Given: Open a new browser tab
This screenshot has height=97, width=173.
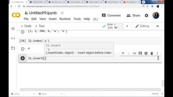Looking at the screenshot, I should coord(144,2).
